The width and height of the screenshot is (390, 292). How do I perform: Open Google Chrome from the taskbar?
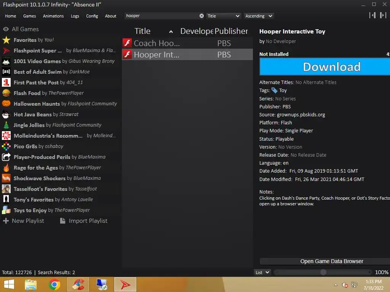[54, 284]
